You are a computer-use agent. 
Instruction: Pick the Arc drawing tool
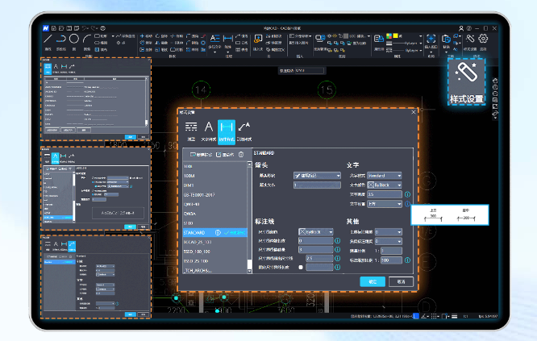[85, 38]
